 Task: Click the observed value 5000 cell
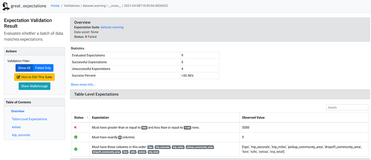coord(304,127)
